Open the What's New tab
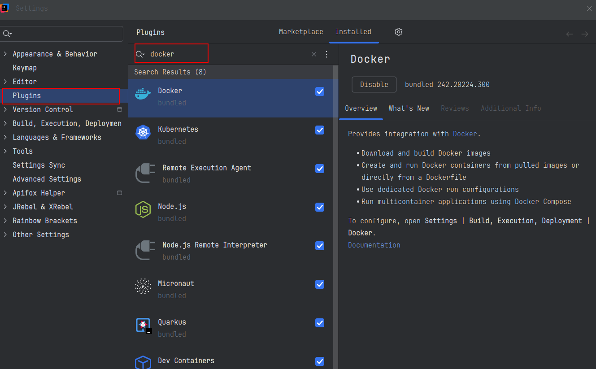 [x=409, y=109]
